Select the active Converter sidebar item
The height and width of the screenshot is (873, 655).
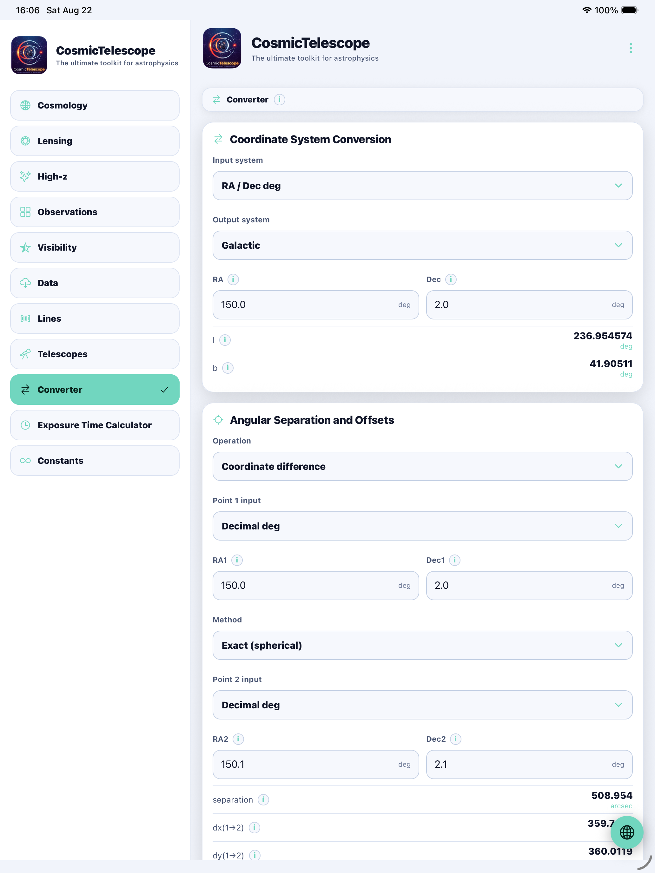coord(95,390)
